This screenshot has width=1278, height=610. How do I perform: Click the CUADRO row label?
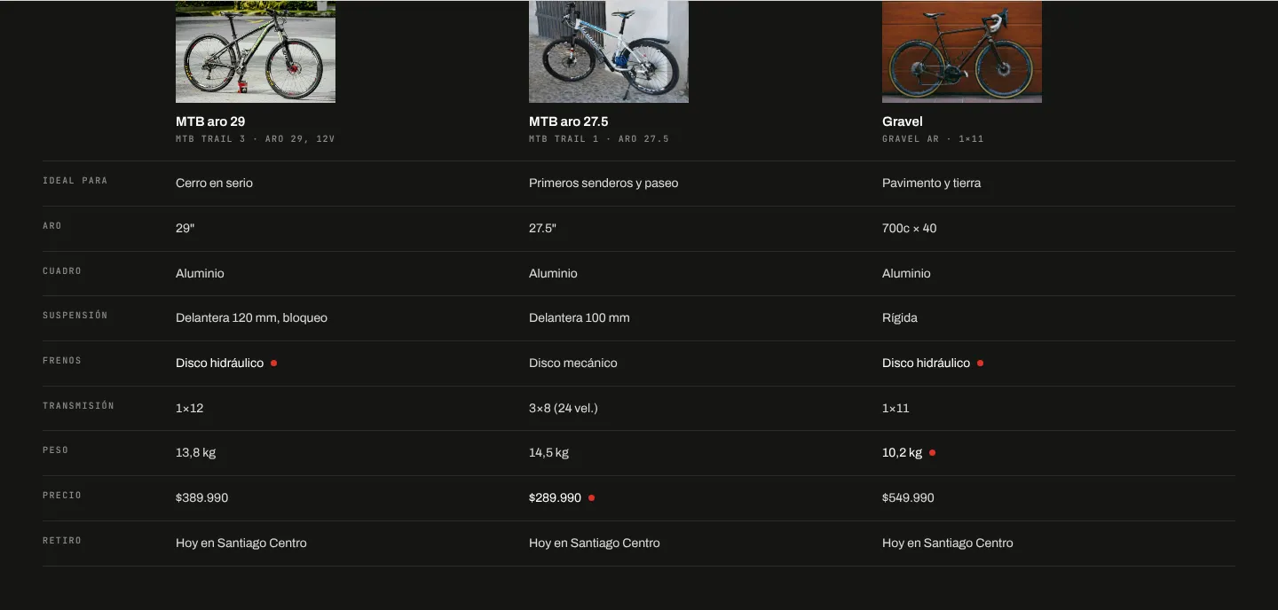(x=62, y=271)
